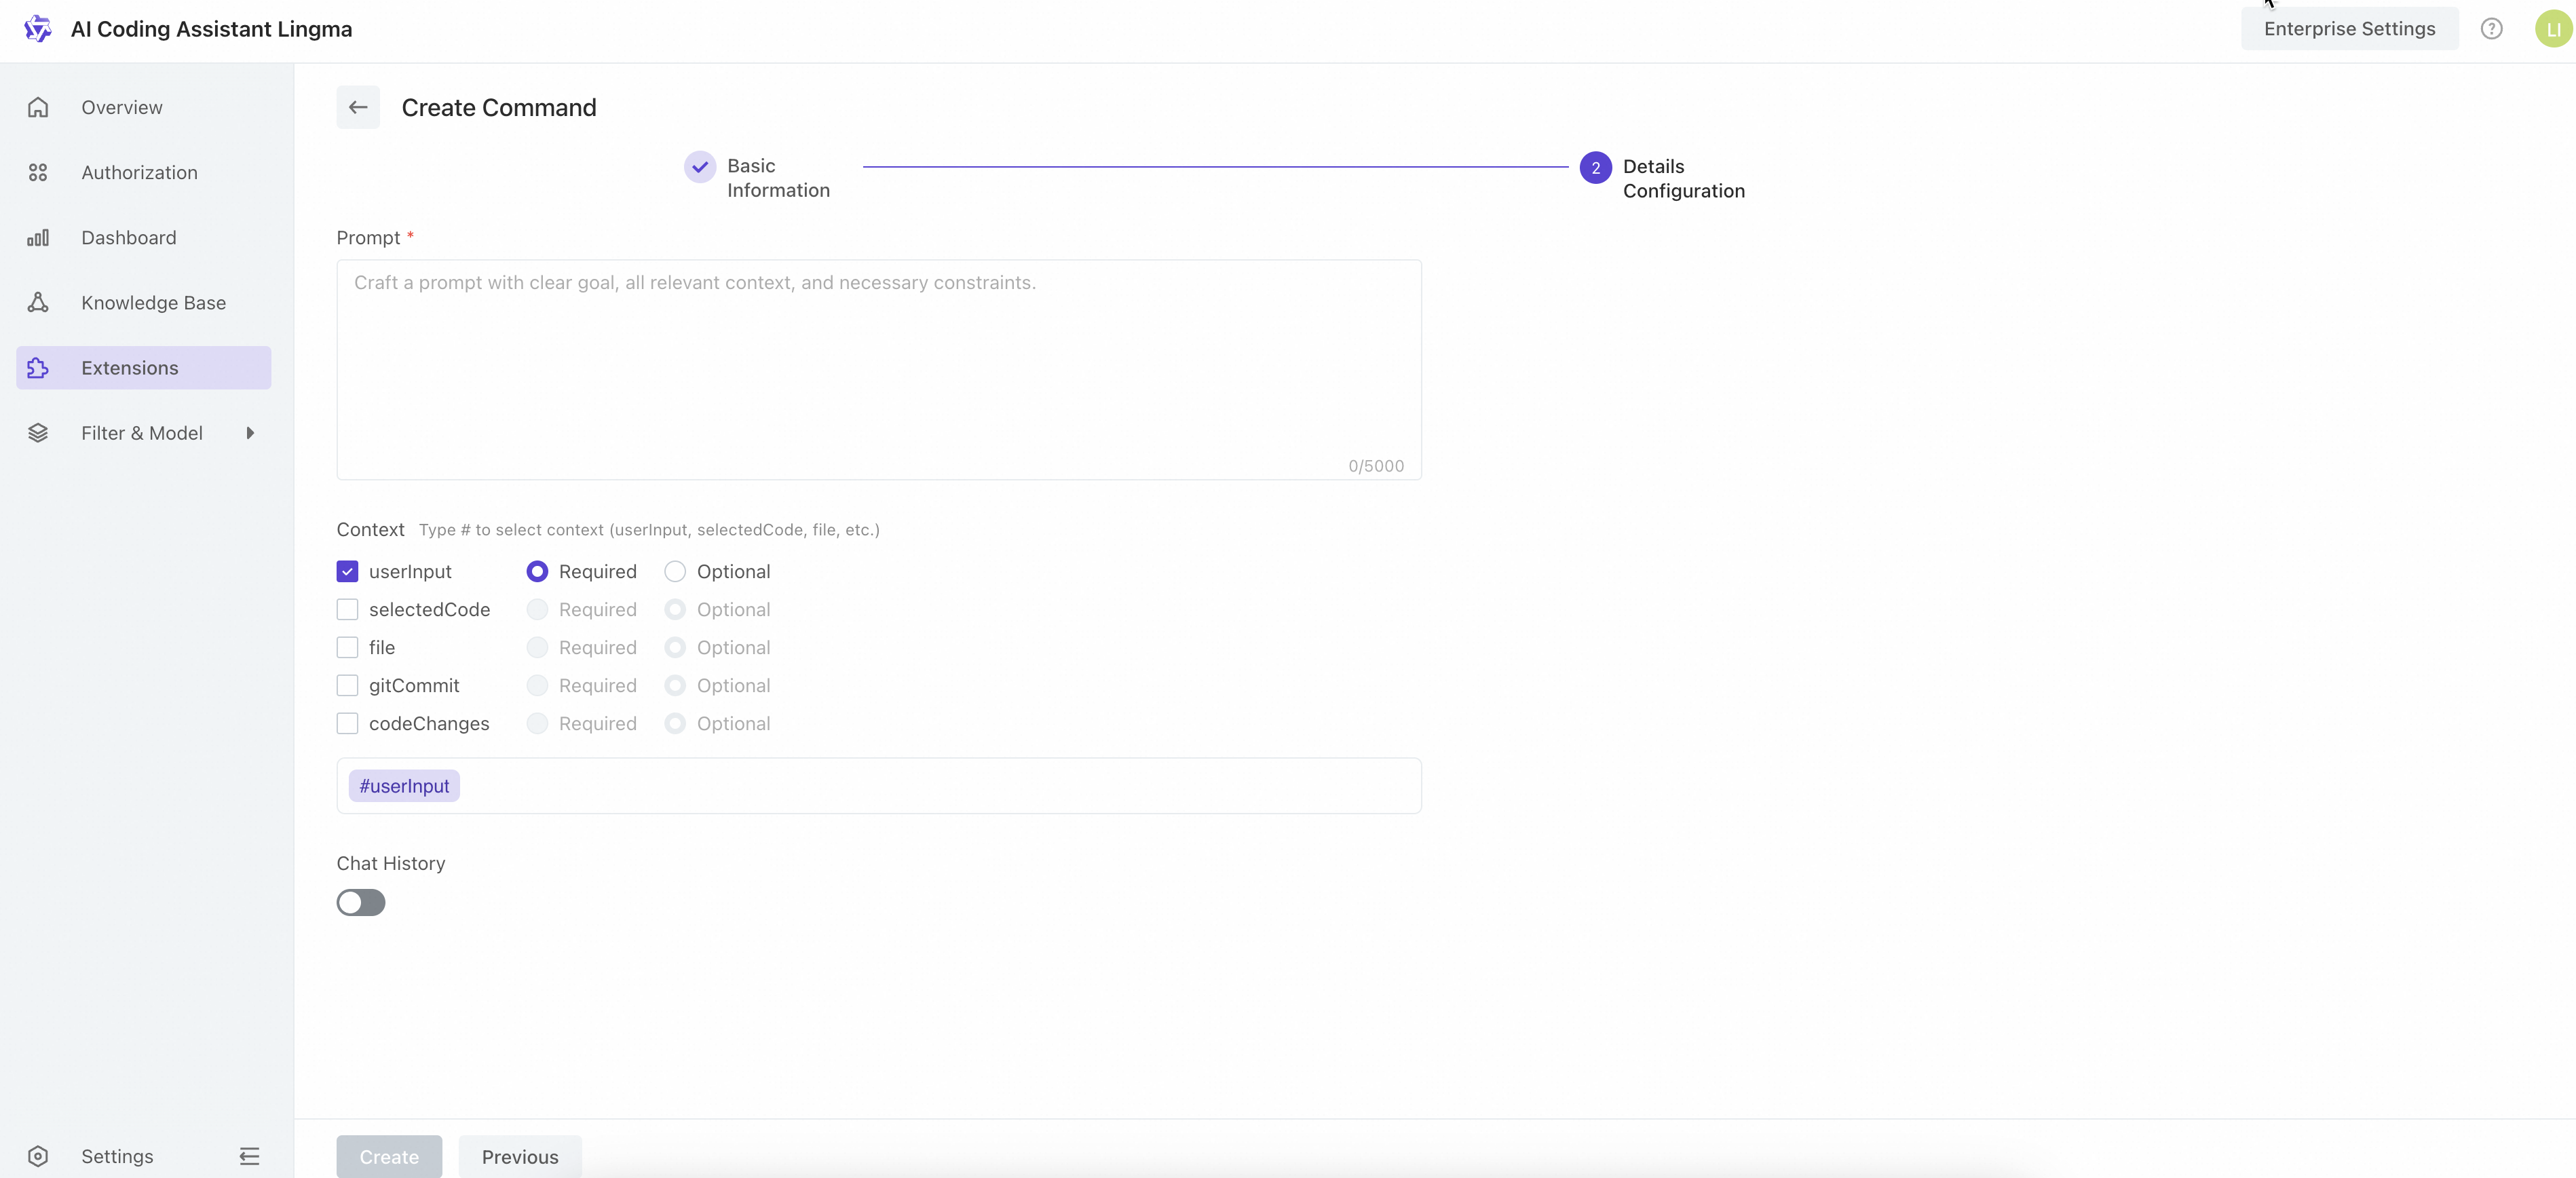The height and width of the screenshot is (1178, 2576).
Task: Open Settings in the sidebar
Action: [x=117, y=1156]
